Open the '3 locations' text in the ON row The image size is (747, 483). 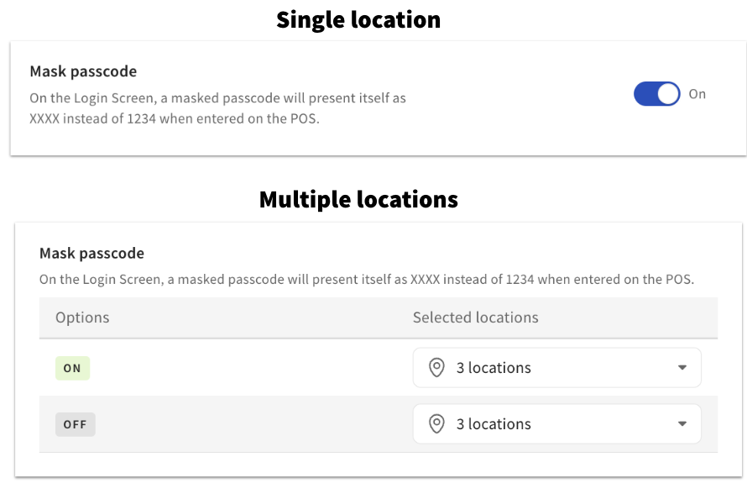(x=494, y=368)
